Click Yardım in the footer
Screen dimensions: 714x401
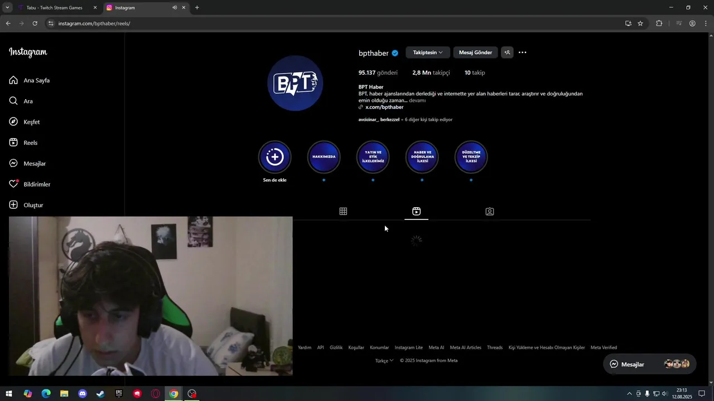pyautogui.click(x=305, y=348)
